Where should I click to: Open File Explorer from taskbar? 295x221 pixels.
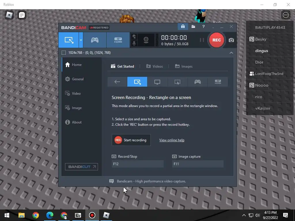[x=21, y=215]
